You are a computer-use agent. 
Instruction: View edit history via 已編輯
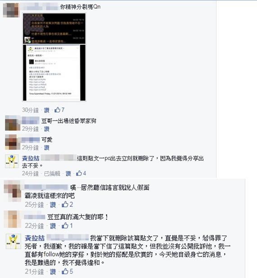point(52,173)
